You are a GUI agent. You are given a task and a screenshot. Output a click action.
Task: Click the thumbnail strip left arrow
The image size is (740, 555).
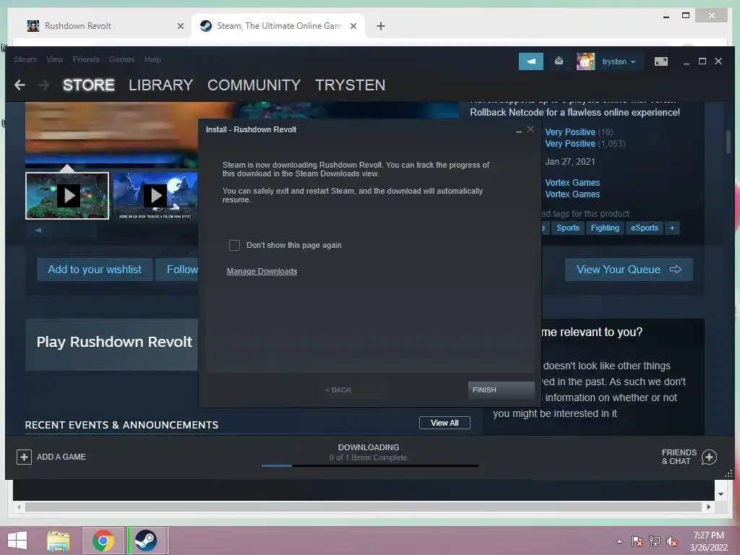point(38,231)
